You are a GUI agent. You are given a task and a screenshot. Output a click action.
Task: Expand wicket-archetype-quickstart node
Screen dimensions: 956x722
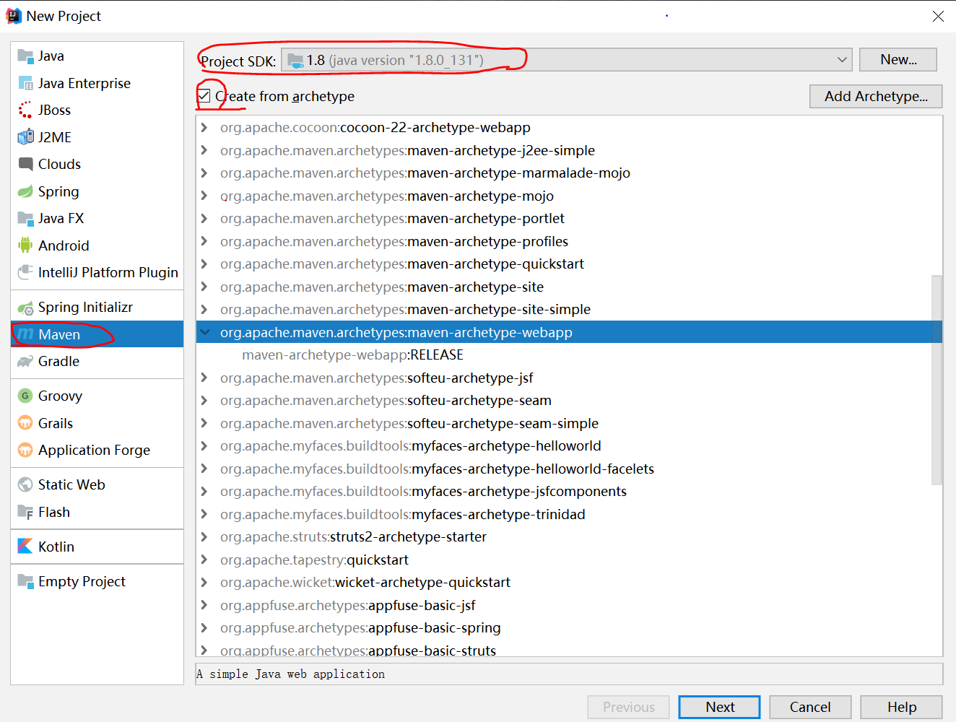click(204, 582)
